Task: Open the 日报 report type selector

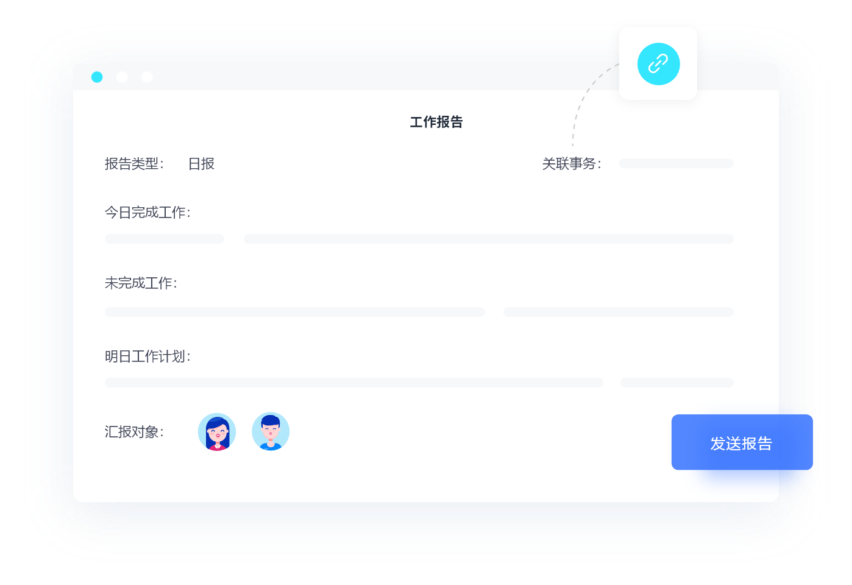Action: pos(201,164)
